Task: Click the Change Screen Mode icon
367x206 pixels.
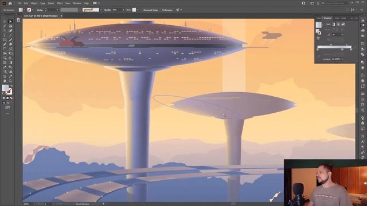Action: point(7,108)
